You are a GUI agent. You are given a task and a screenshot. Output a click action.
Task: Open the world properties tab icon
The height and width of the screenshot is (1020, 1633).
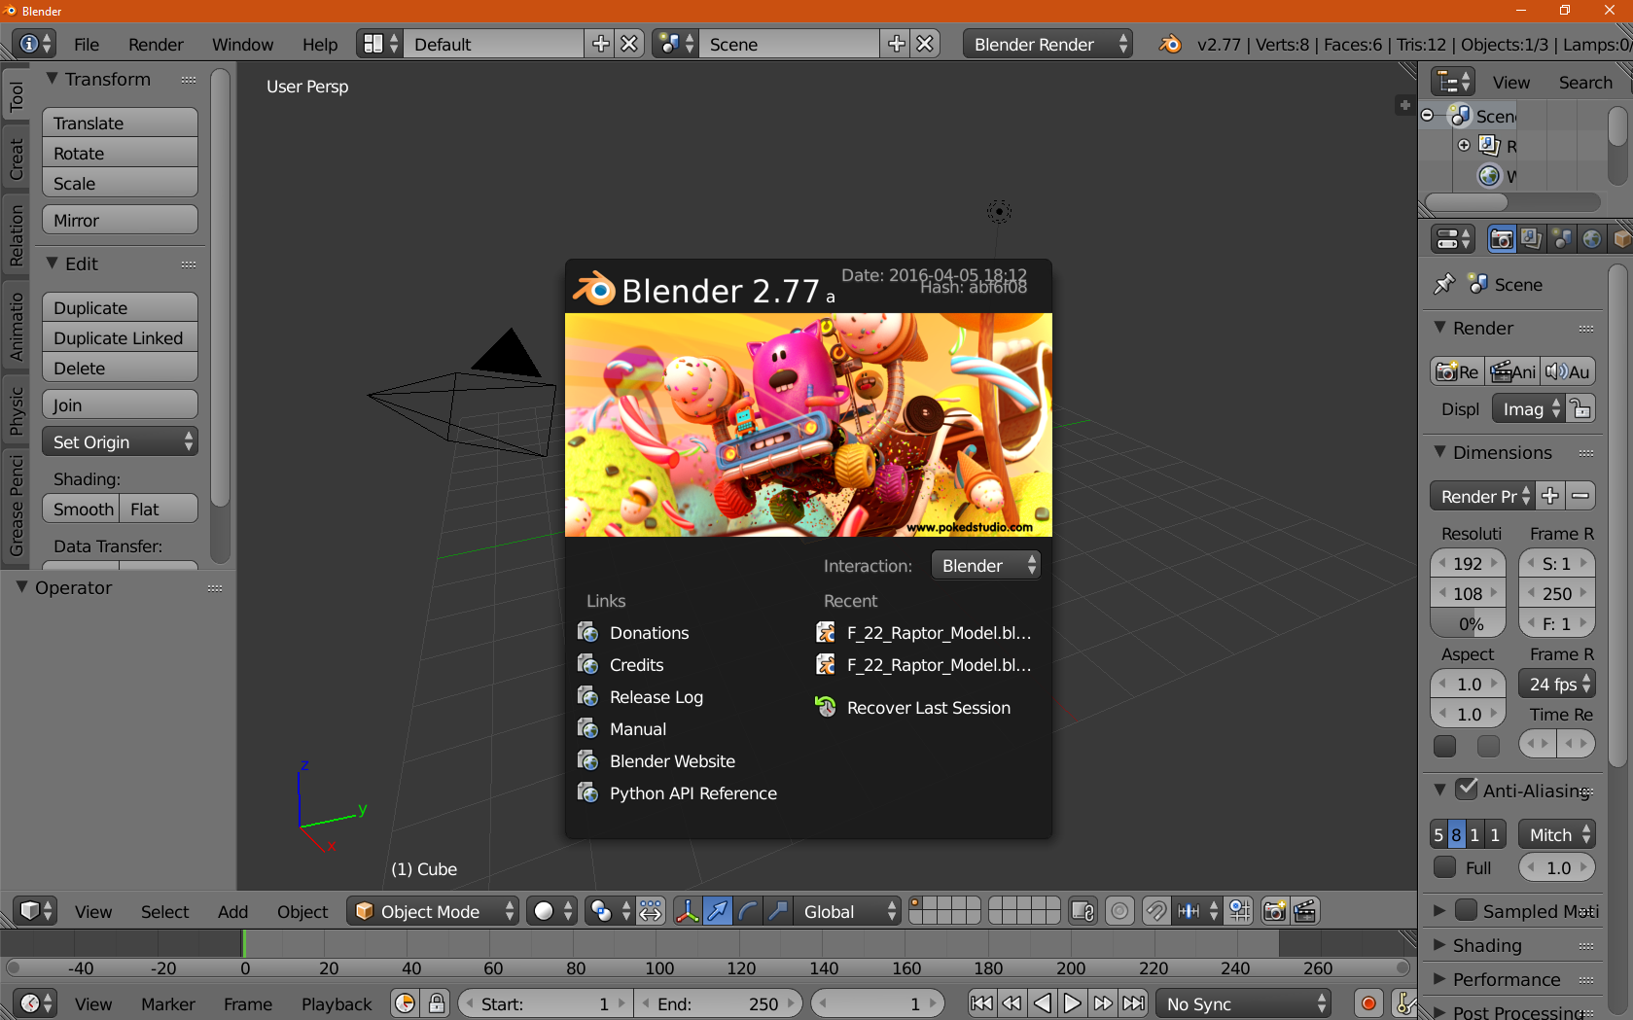(x=1592, y=239)
